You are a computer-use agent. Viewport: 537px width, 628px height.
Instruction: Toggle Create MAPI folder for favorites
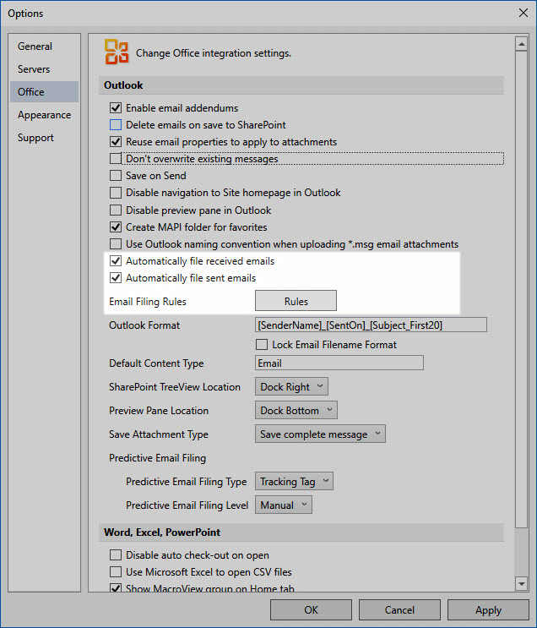(116, 227)
